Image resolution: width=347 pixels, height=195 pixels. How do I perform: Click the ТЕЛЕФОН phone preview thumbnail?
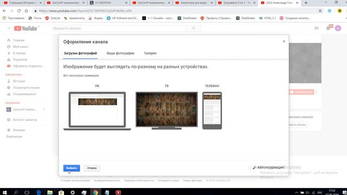coord(212,110)
